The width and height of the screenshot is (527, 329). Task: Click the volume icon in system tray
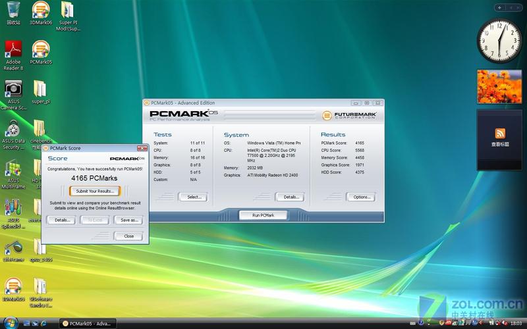tap(506, 323)
